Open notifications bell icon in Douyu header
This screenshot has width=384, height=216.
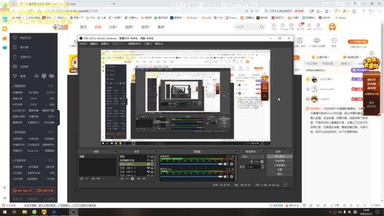(309, 26)
